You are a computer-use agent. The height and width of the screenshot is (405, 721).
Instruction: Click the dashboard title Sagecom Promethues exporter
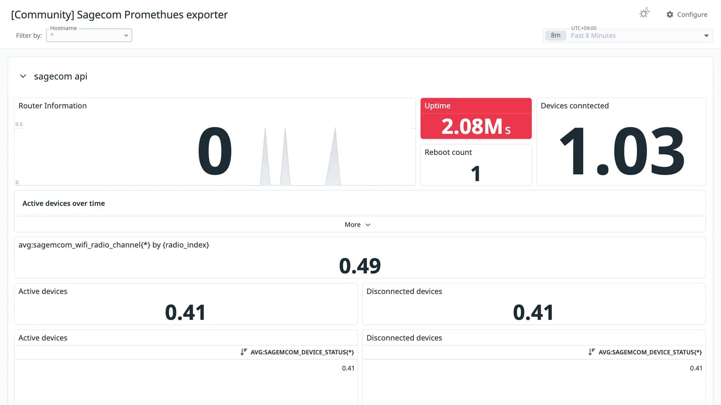(119, 15)
